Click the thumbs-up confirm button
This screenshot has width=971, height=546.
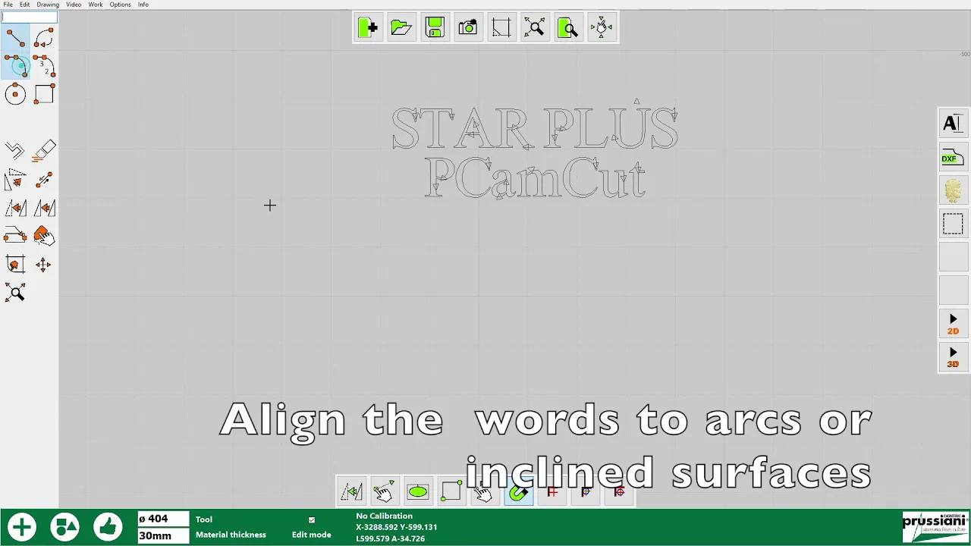coord(108,527)
